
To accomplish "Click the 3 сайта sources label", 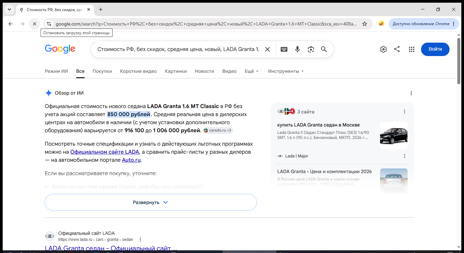I will click(306, 112).
